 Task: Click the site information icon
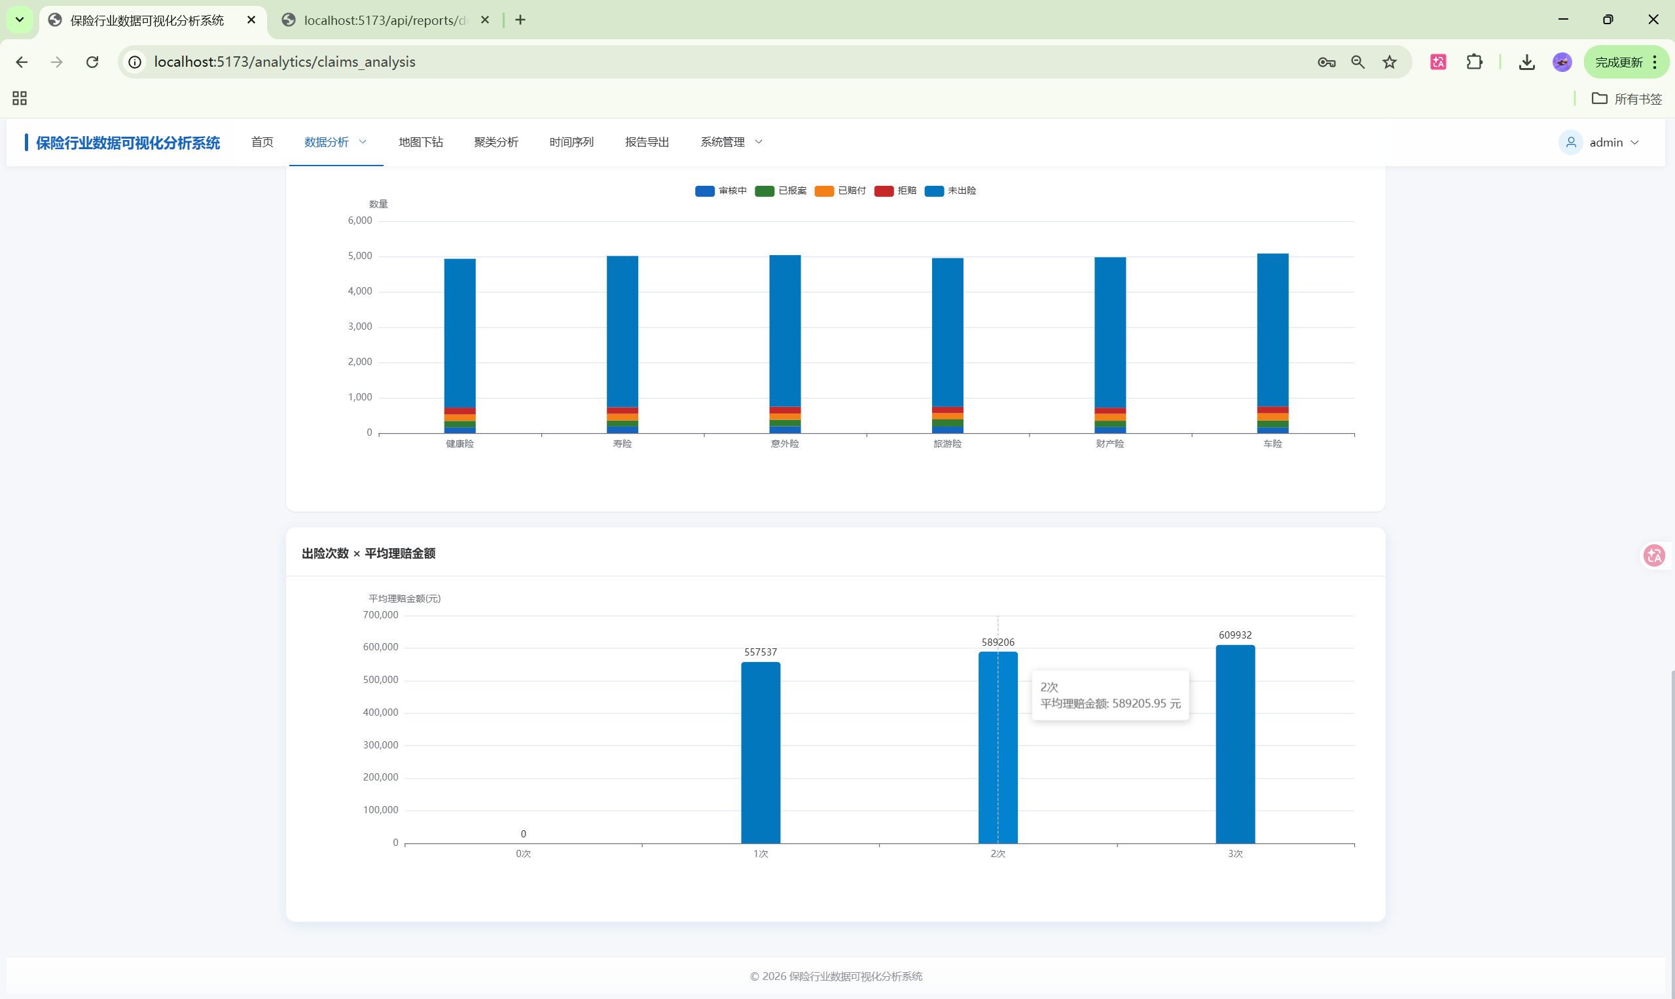135,62
